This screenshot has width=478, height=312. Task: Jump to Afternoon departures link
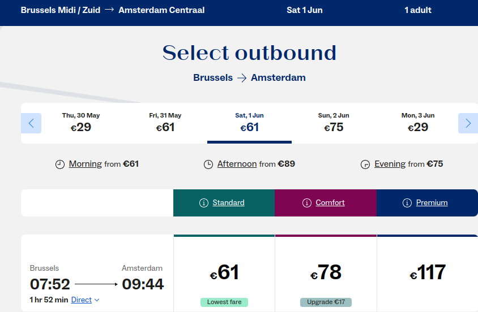coord(237,164)
